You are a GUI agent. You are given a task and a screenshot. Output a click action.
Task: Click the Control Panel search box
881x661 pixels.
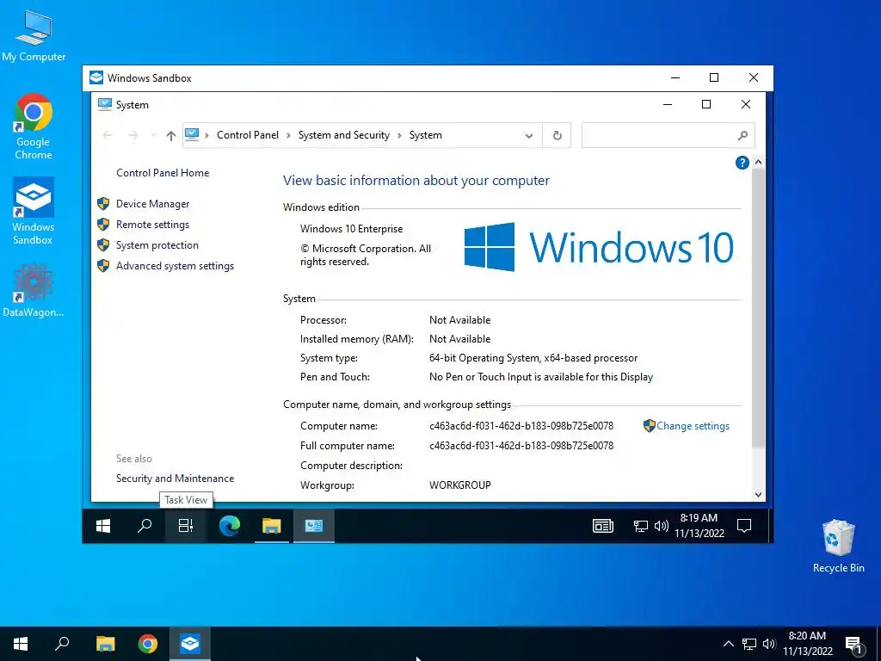tap(668, 135)
